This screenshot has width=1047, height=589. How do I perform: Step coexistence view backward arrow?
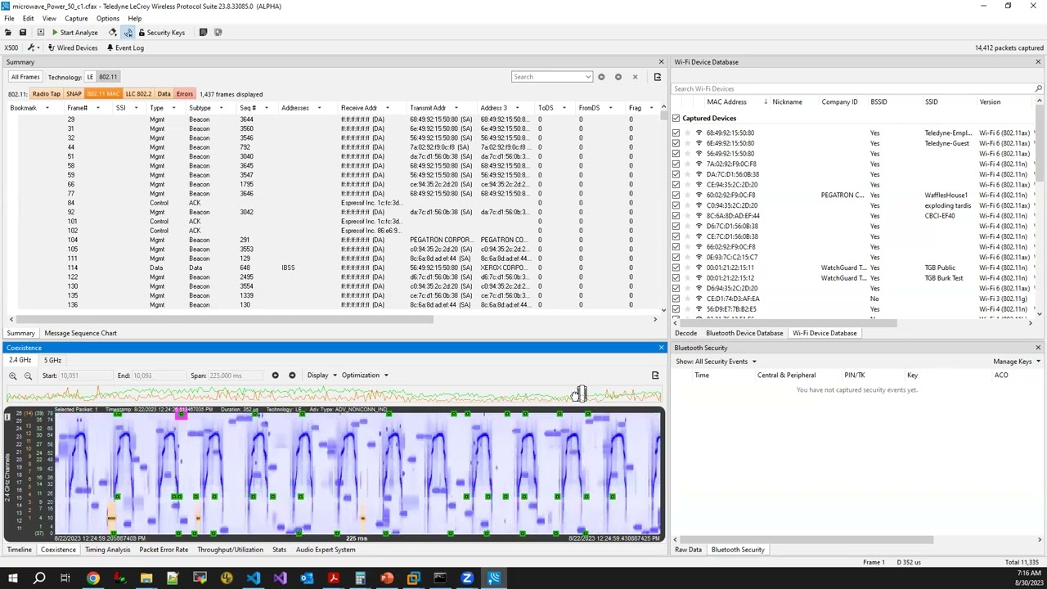point(275,375)
